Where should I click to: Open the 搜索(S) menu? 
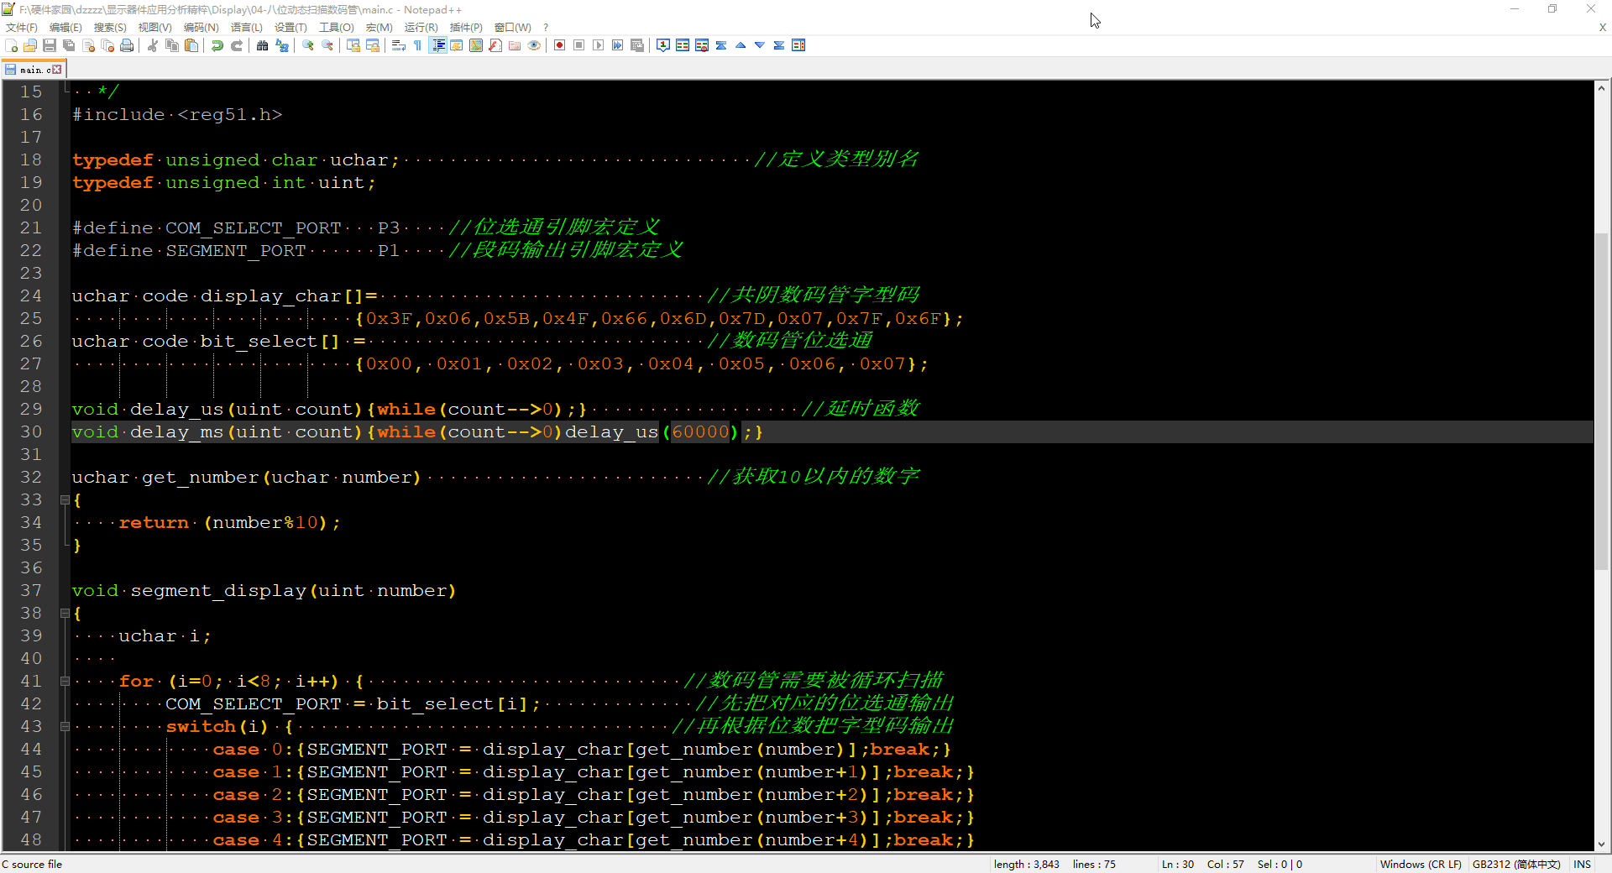click(109, 27)
